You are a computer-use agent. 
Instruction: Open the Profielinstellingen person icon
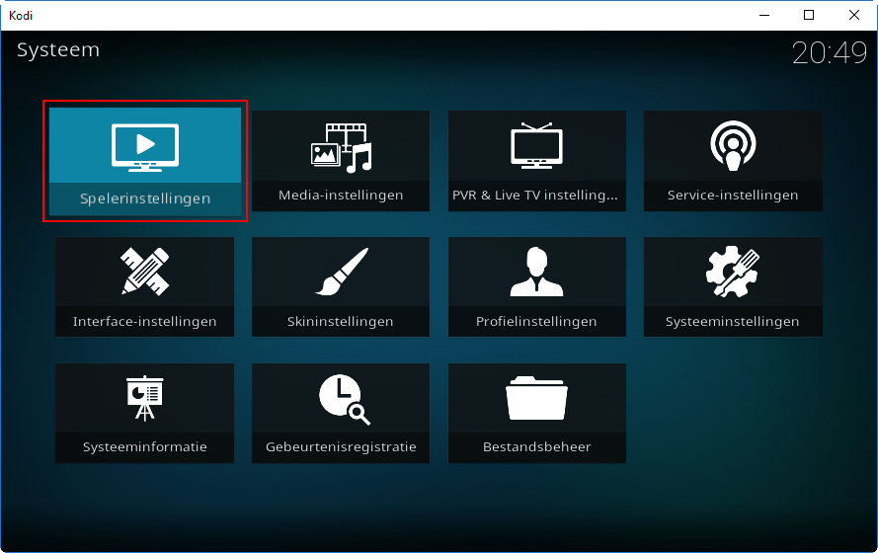[536, 272]
